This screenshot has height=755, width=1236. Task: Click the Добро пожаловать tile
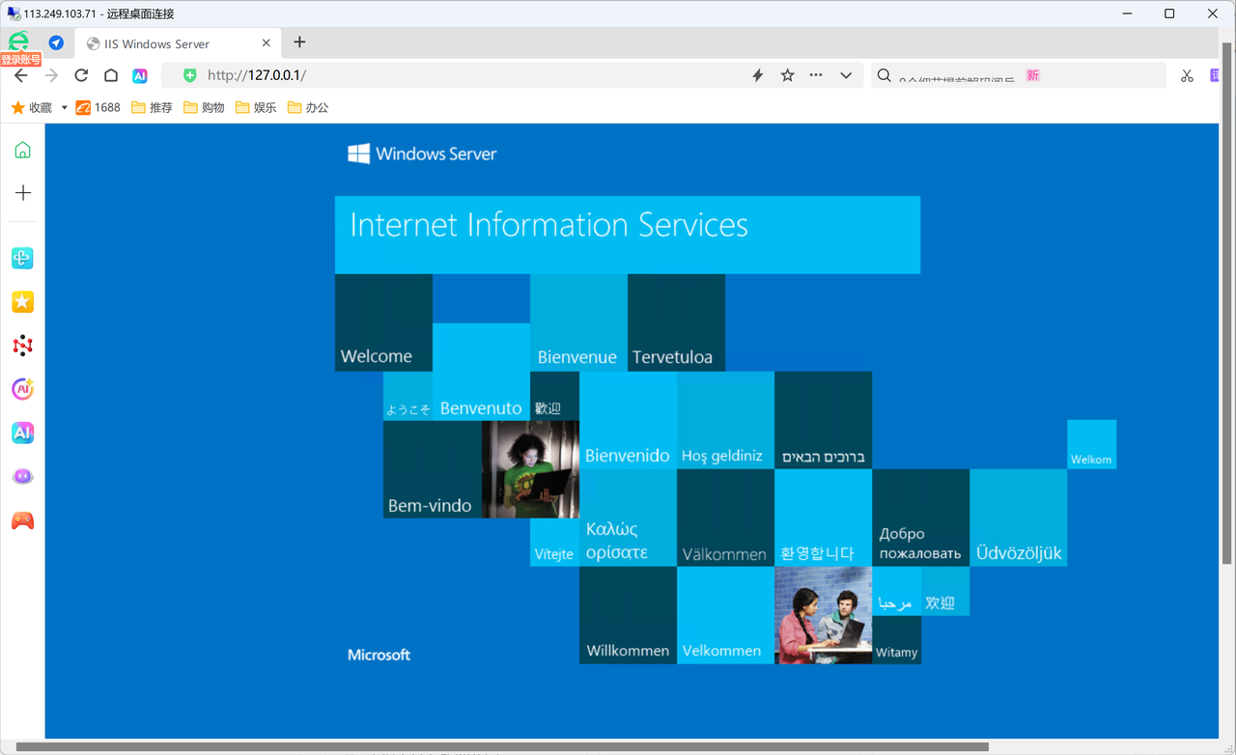[x=920, y=518]
